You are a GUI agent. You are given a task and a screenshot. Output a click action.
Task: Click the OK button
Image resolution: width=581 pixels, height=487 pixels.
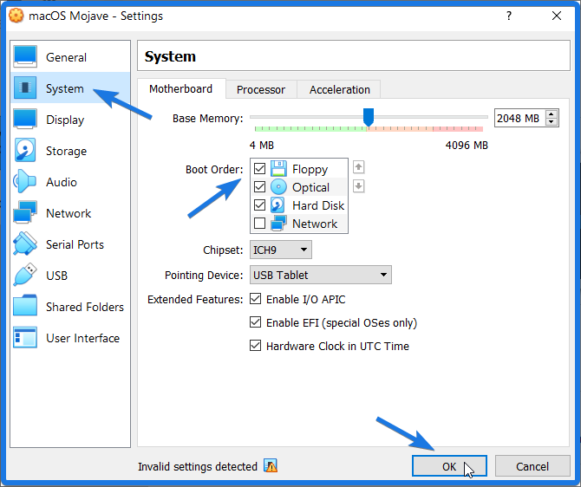click(449, 466)
